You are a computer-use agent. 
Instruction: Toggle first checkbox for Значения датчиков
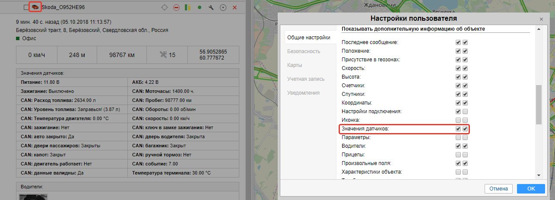click(458, 129)
